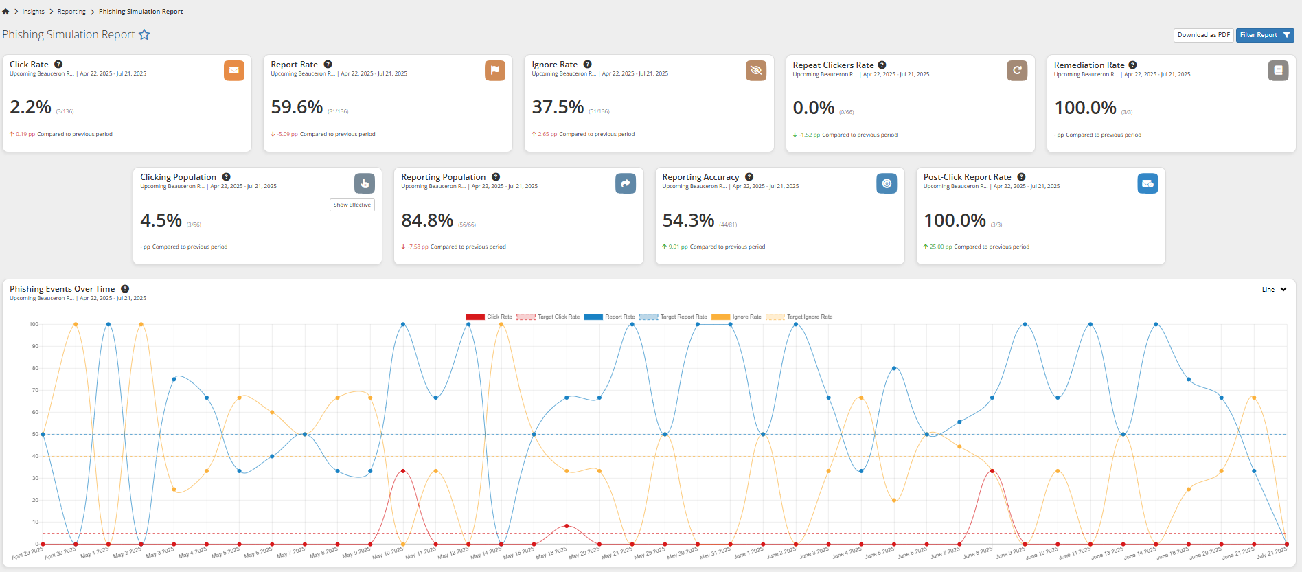The height and width of the screenshot is (572, 1302).
Task: Click the Phishing Events Over Time heading
Action: pos(62,289)
